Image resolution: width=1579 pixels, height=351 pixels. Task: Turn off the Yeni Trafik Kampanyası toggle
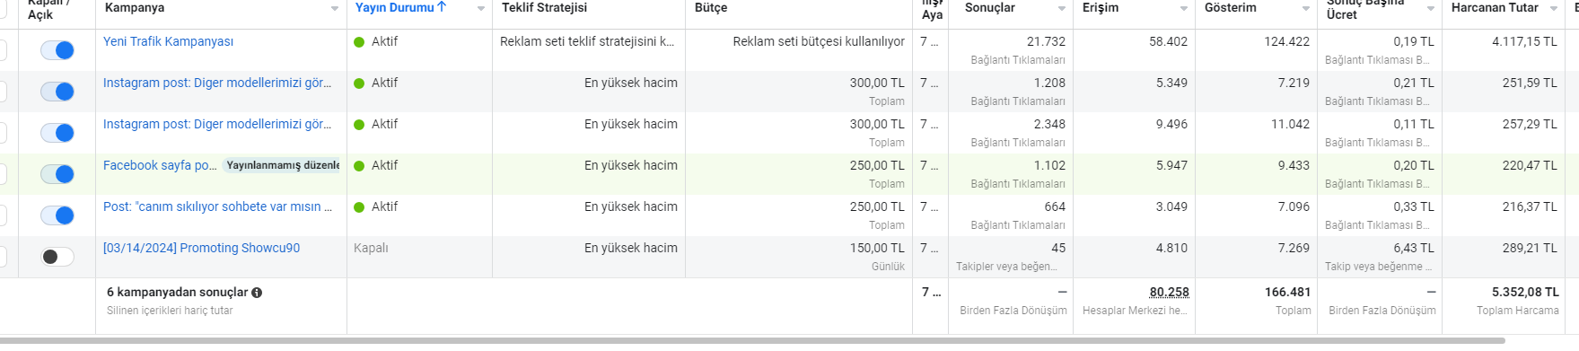(x=57, y=50)
